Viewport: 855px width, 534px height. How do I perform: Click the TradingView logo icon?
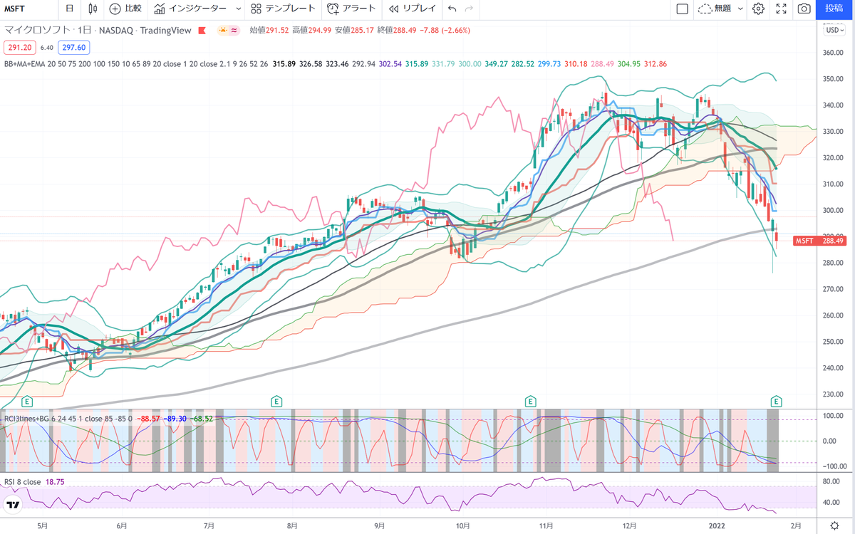pos(13,506)
